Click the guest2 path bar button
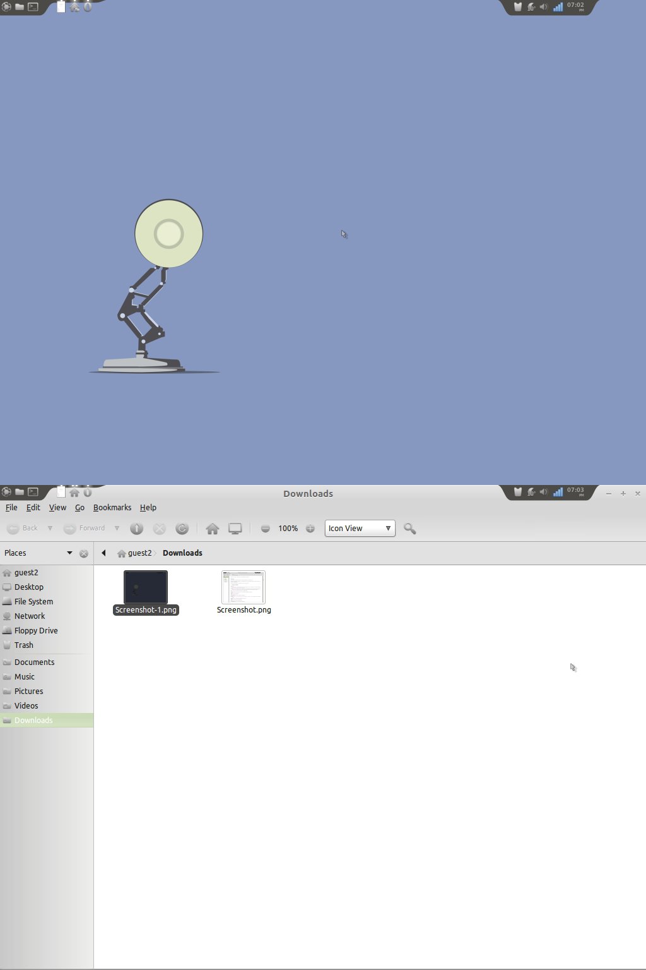Screen dimensions: 646x970 [134, 553]
